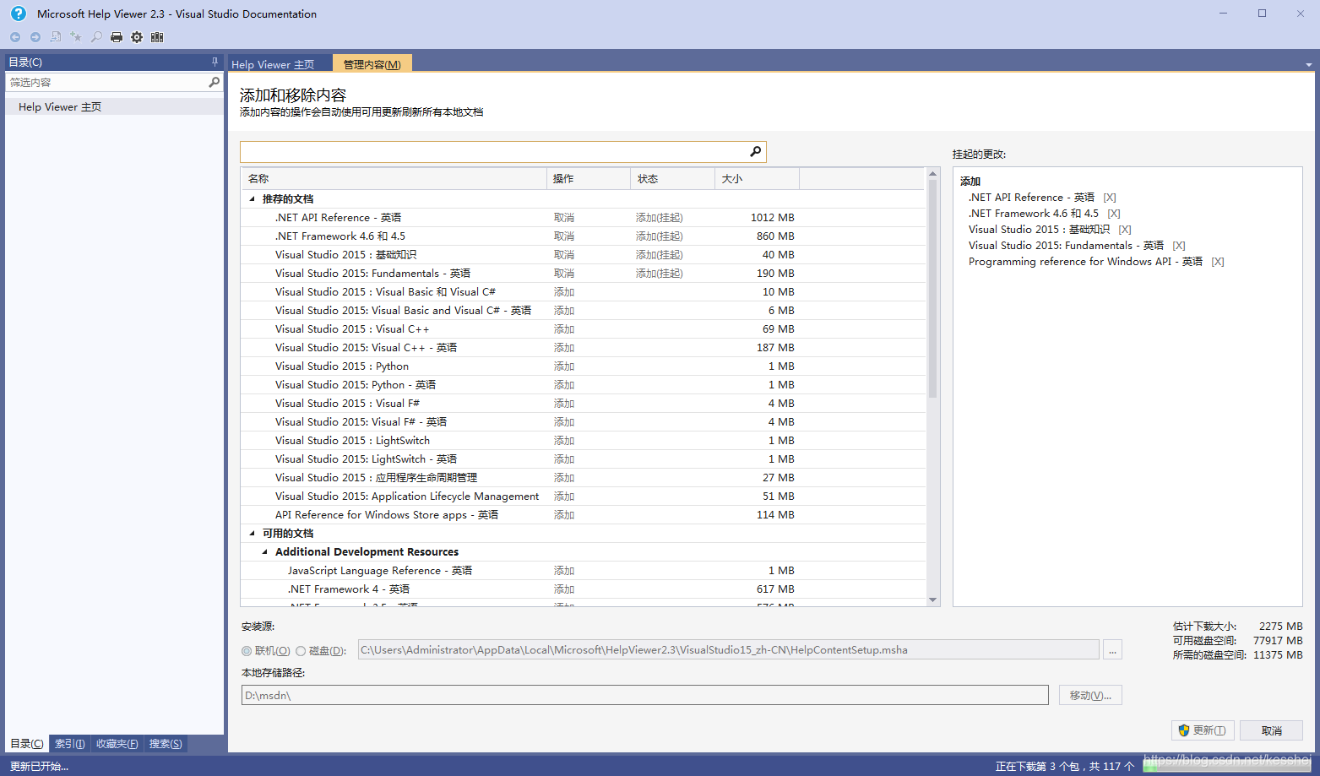The width and height of the screenshot is (1320, 776).
Task: Click 取消 for Visual Studio 2015 : 基础知识 row
Action: (564, 255)
